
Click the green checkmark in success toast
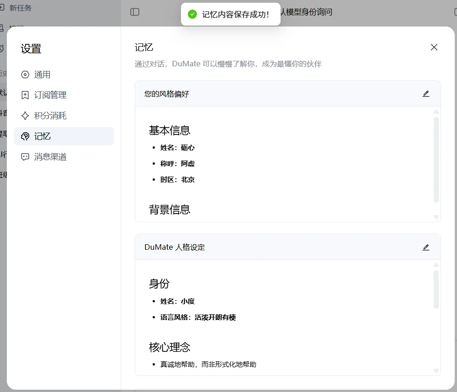point(192,14)
